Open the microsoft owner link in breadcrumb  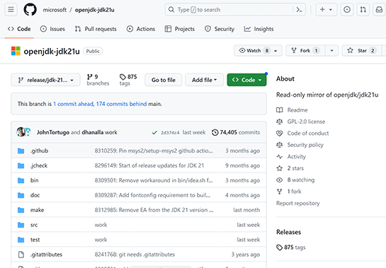(x=55, y=10)
